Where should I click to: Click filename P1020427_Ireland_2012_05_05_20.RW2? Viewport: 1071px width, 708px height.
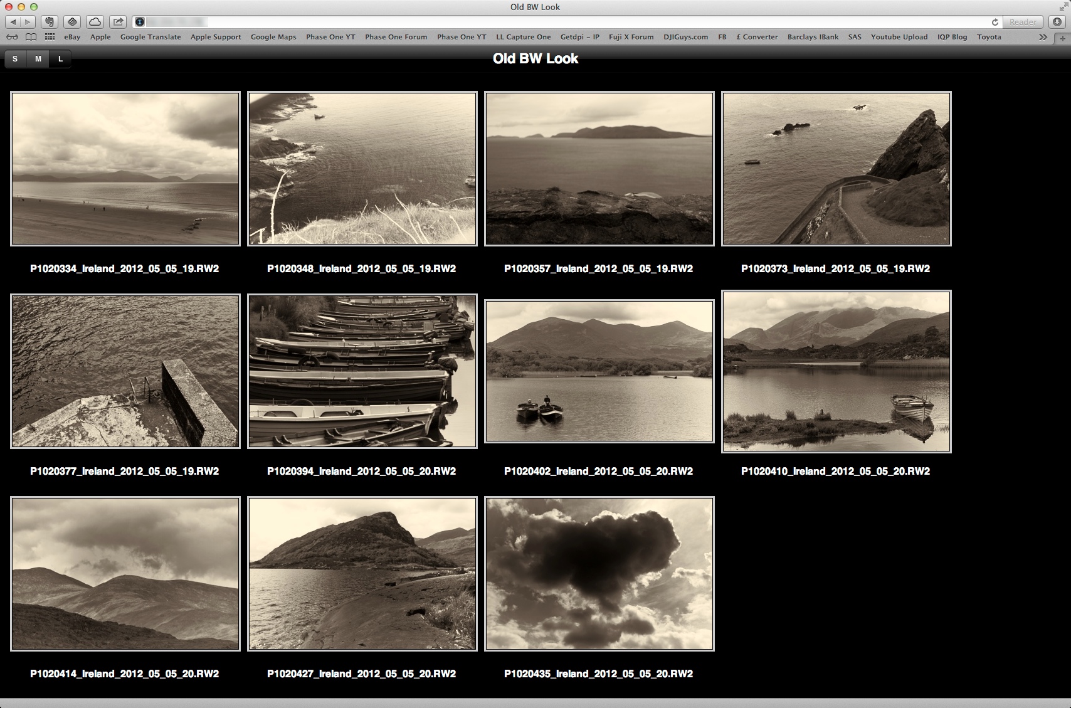(362, 674)
